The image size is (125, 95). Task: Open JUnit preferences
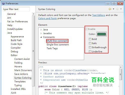click(x=13, y=93)
